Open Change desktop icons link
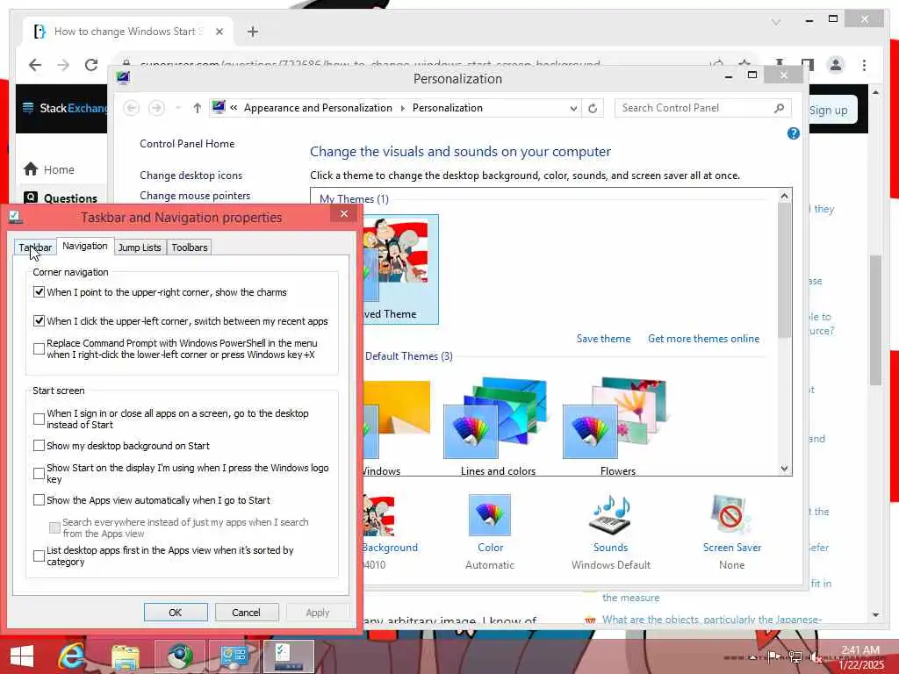Image resolution: width=899 pixels, height=674 pixels. pos(191,176)
